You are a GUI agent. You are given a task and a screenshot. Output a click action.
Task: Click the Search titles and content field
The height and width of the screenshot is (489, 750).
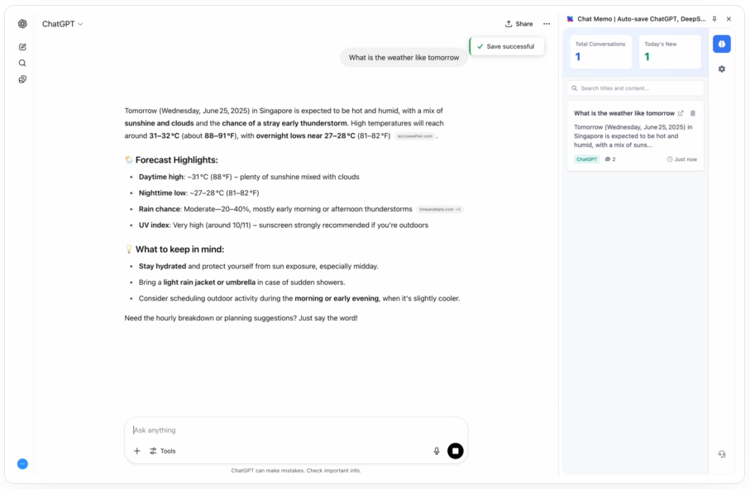click(x=635, y=88)
